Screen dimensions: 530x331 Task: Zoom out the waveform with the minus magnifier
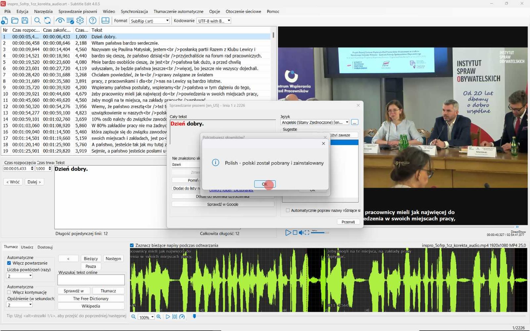tap(133, 317)
